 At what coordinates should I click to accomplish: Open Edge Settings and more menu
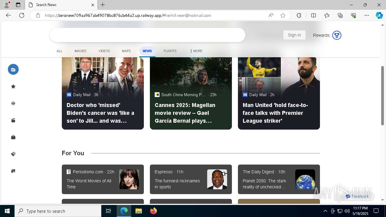tap(367, 15)
